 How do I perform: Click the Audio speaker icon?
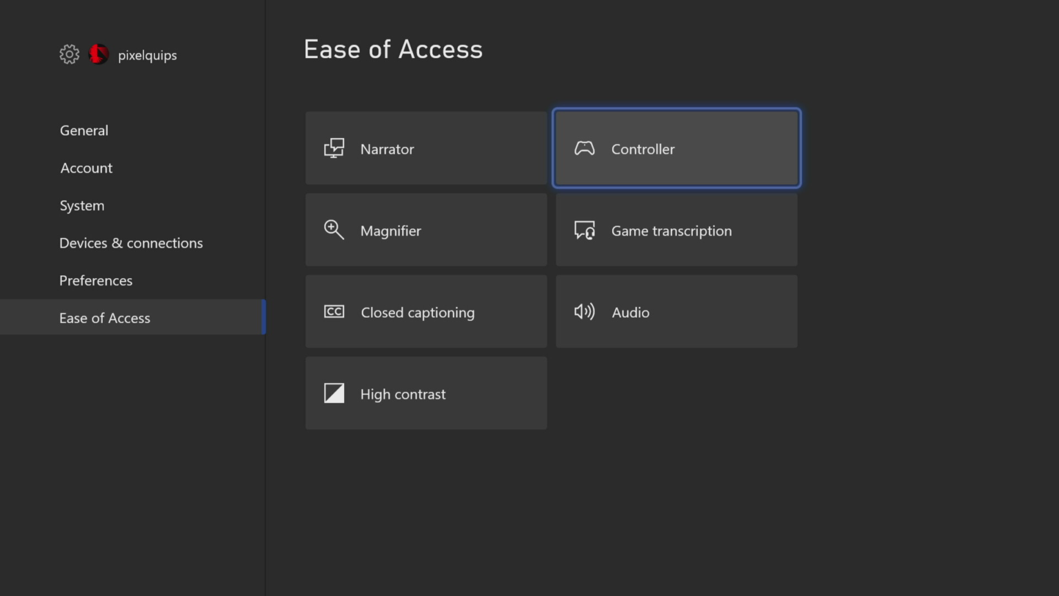pos(584,311)
